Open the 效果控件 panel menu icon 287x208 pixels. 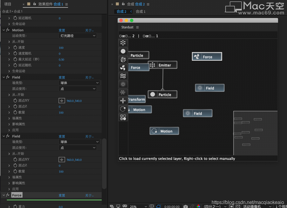tap(67, 4)
